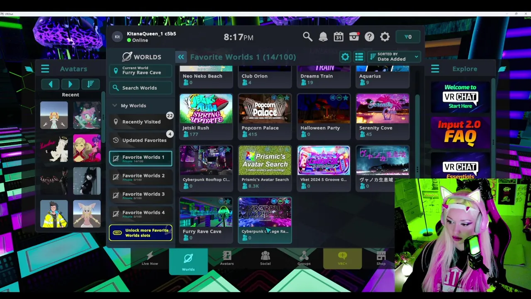Open the Groups tab
The image size is (531, 299).
[304, 258]
